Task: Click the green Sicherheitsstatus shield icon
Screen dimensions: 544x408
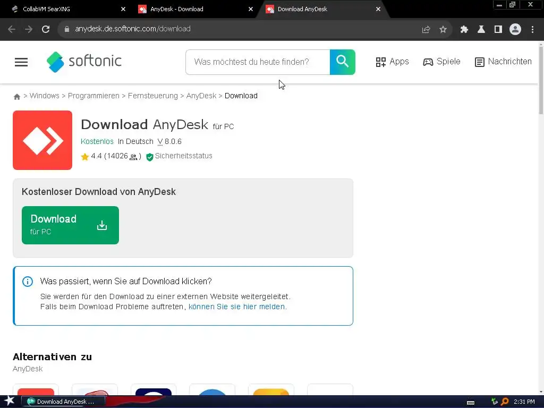Action: [x=149, y=157]
